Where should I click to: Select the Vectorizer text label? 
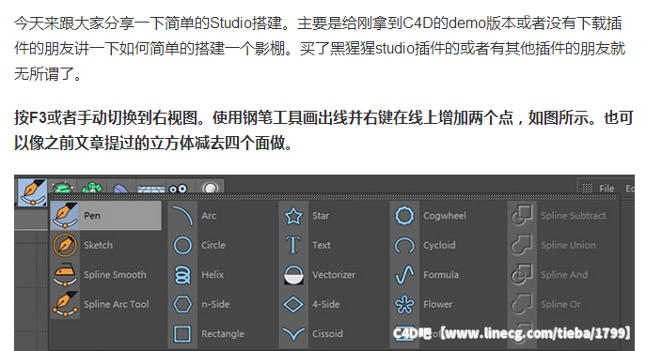pyautogui.click(x=334, y=274)
